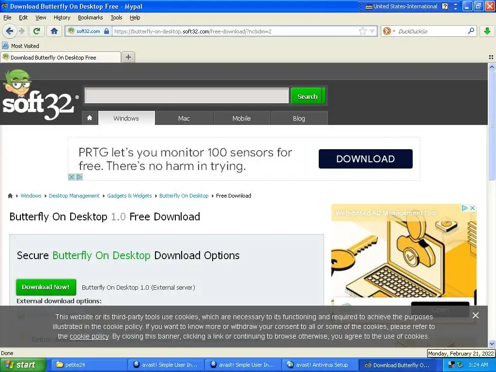Open the browser home page icon
Screen dimensions: 496x372
tap(54, 31)
